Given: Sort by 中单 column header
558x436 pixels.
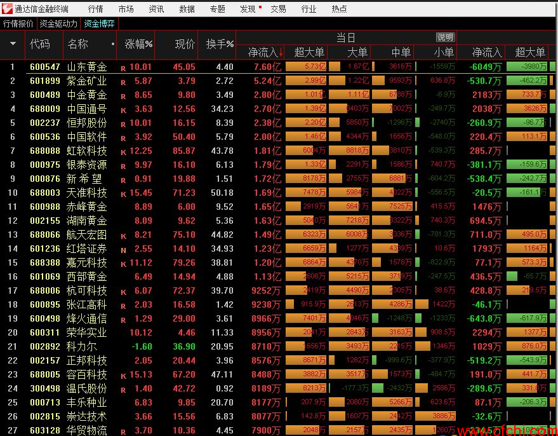Looking at the screenshot, I should pyautogui.click(x=401, y=52).
